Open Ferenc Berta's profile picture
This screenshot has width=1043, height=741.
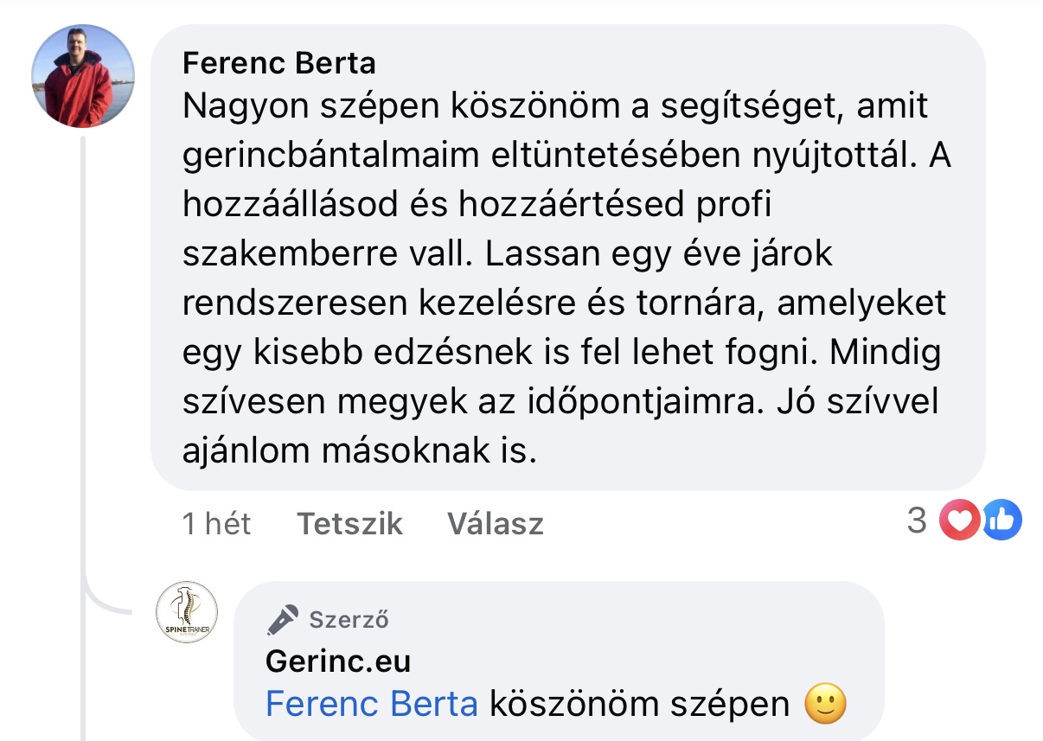coord(83,76)
